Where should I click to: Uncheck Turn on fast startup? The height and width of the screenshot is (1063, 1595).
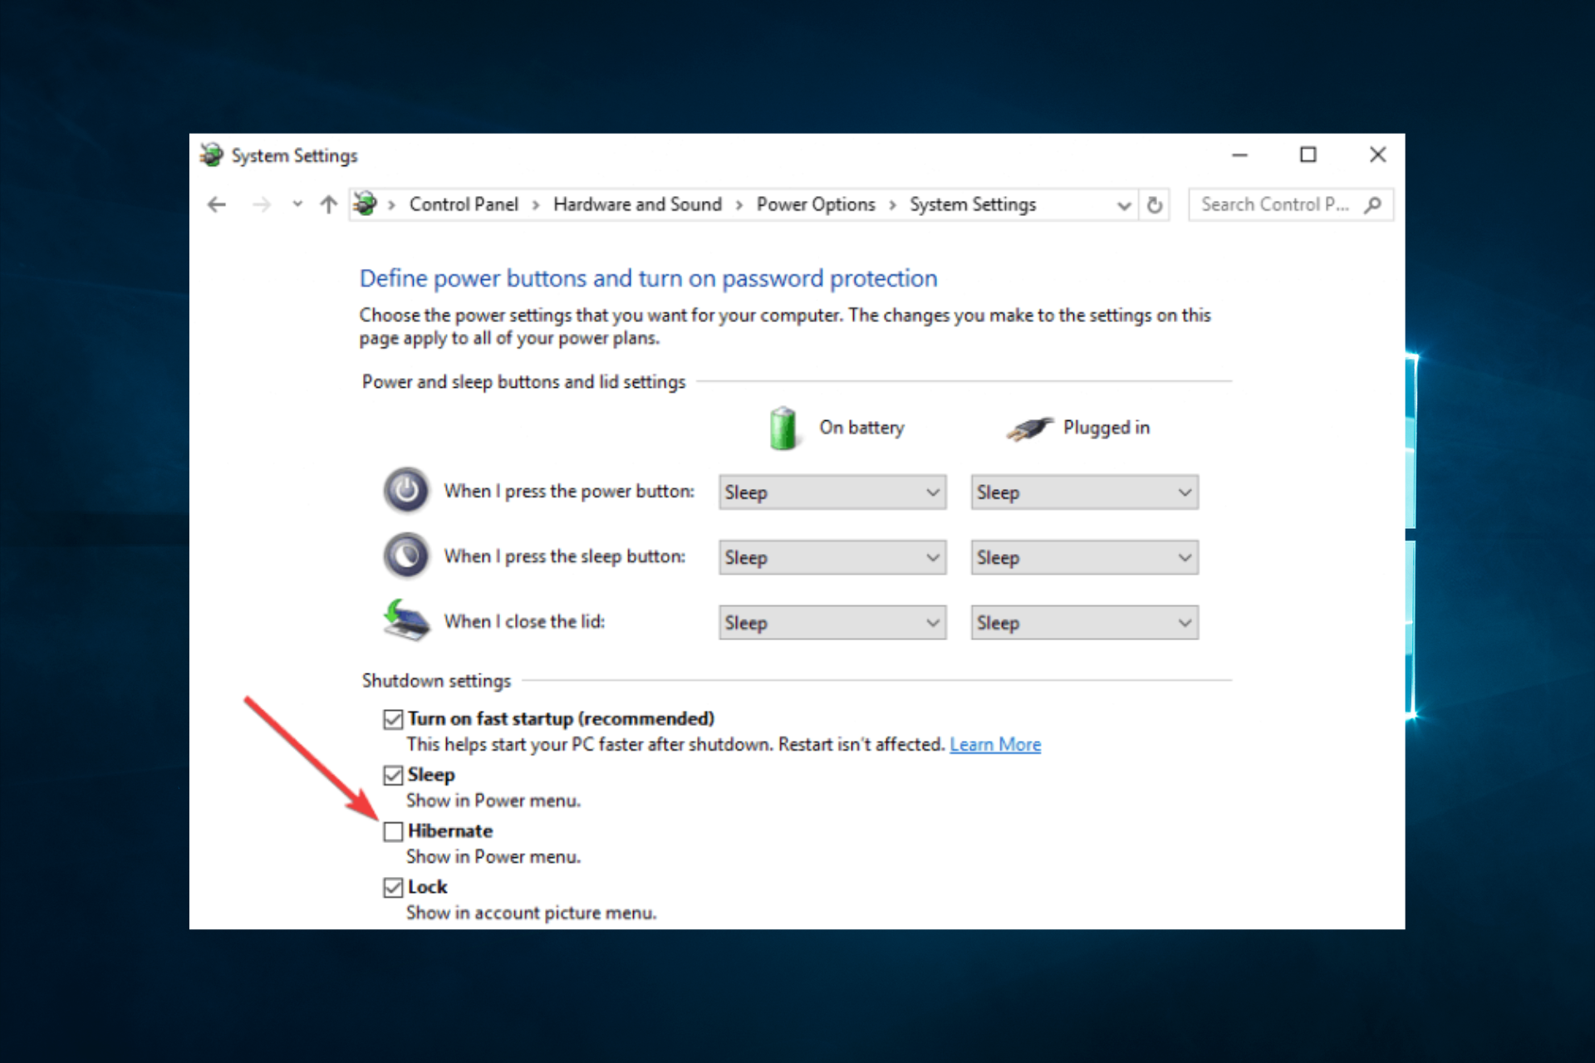(393, 719)
